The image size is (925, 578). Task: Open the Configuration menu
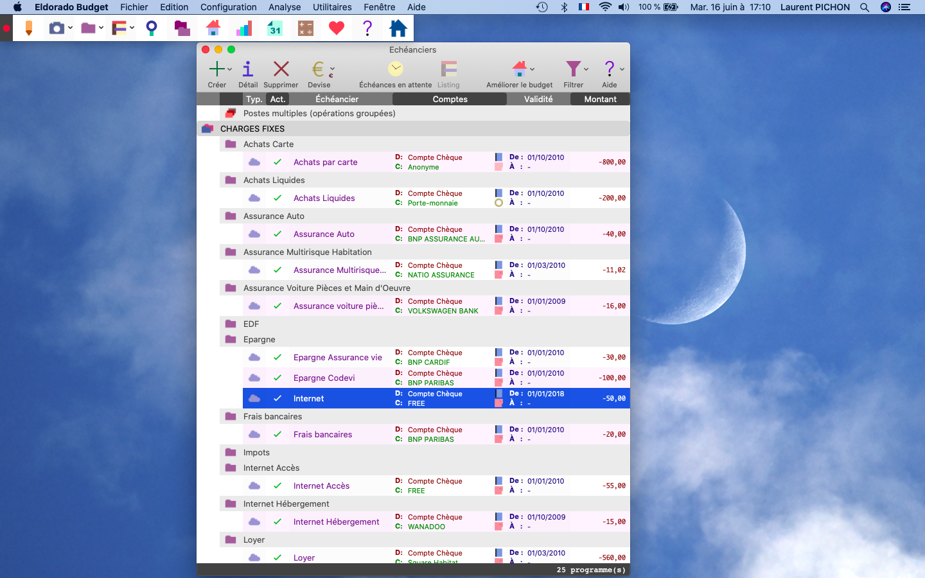tap(228, 7)
